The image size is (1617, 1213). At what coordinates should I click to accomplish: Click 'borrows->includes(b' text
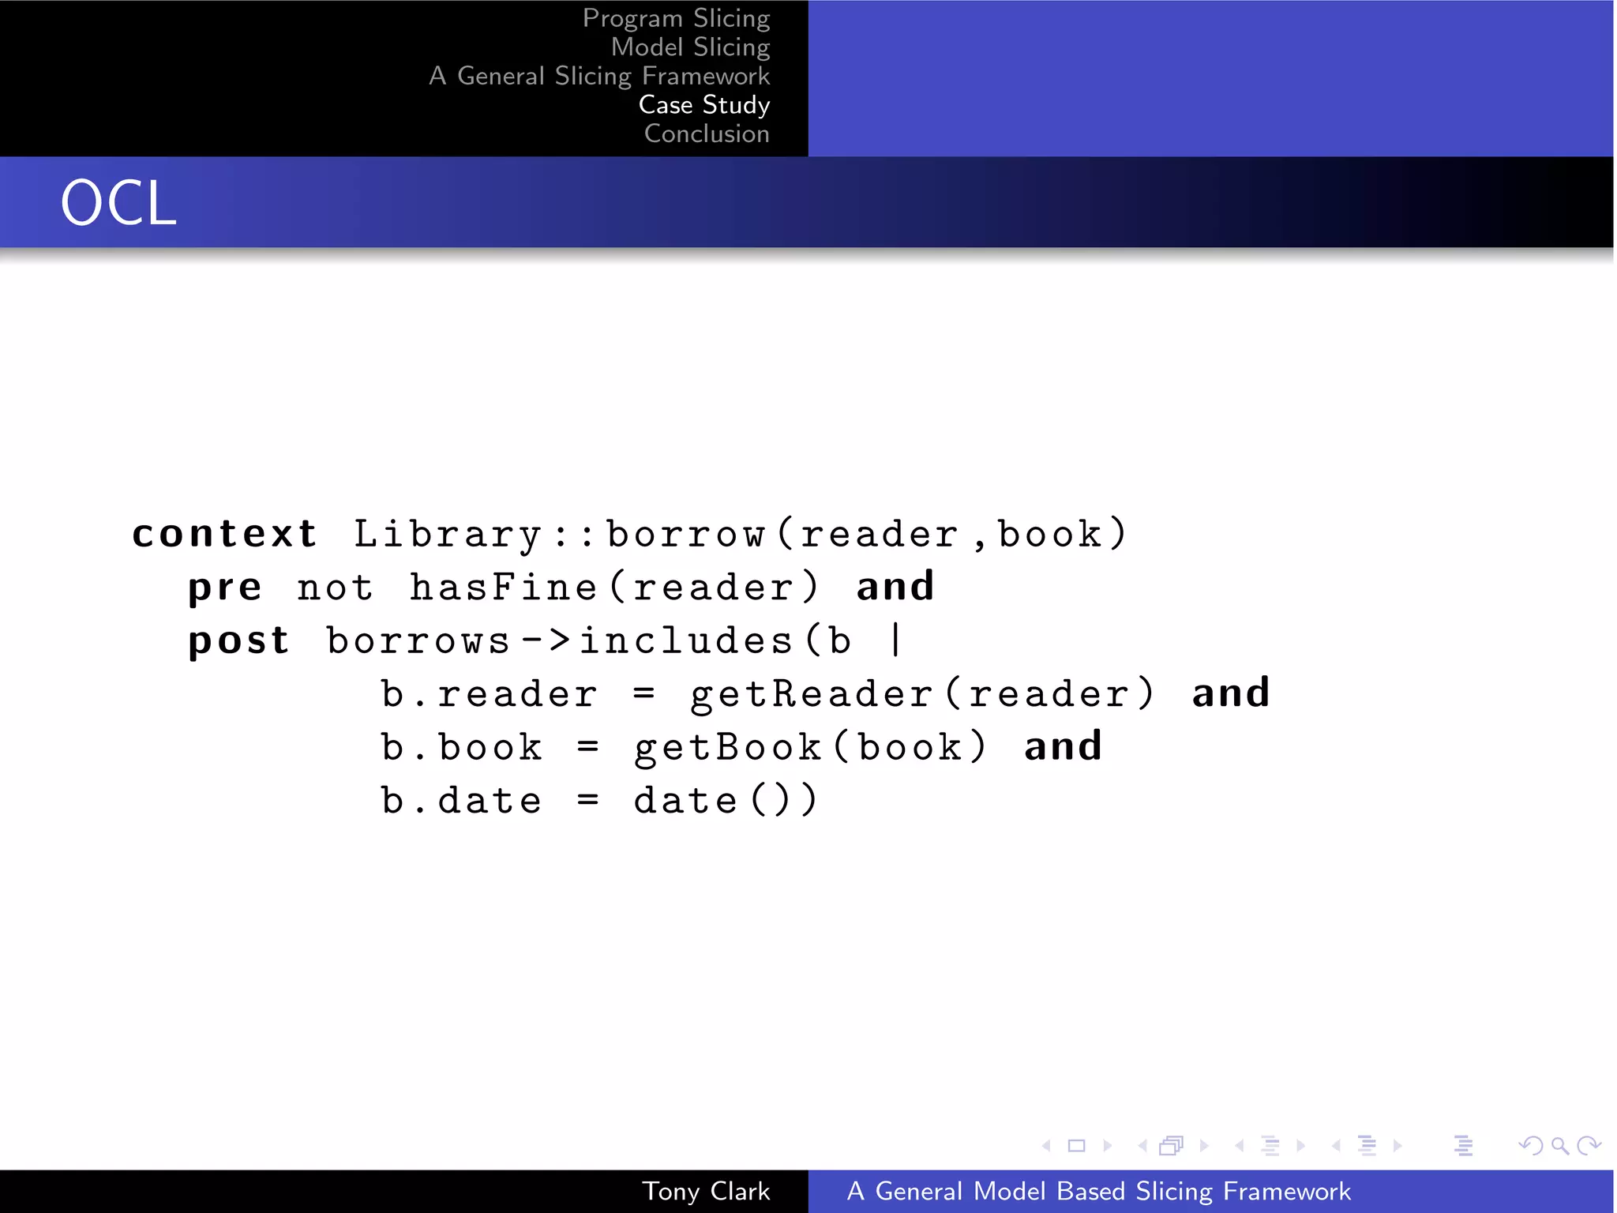click(x=589, y=640)
